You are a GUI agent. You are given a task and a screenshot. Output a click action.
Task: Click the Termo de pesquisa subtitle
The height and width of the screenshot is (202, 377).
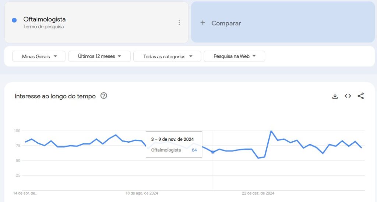(x=43, y=27)
